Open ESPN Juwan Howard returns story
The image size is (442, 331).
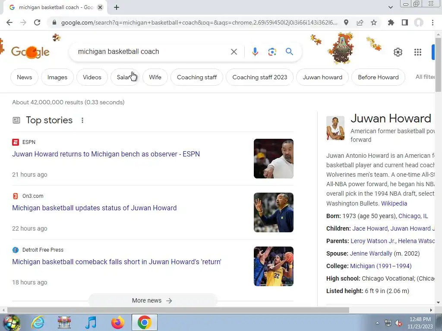tap(106, 154)
